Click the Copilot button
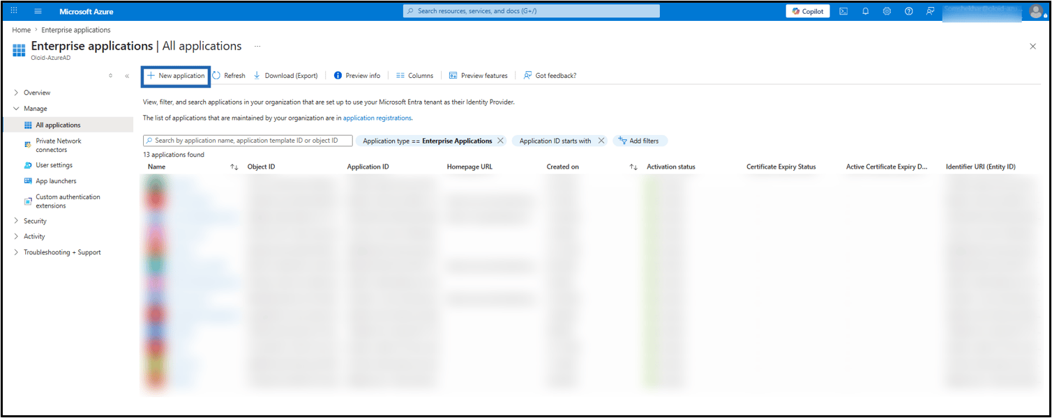 [808, 11]
